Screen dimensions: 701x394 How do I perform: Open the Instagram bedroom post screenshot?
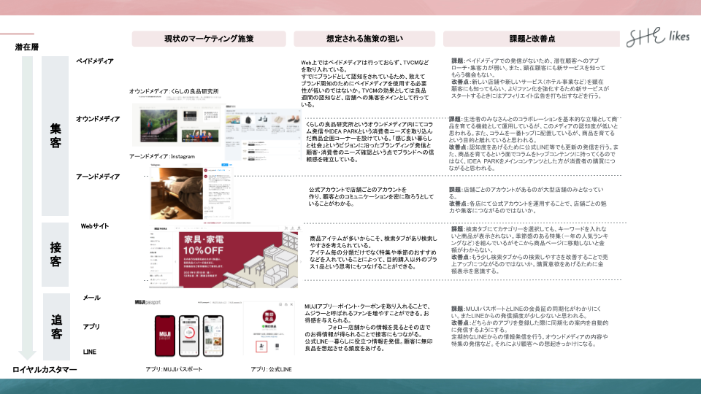(191, 192)
